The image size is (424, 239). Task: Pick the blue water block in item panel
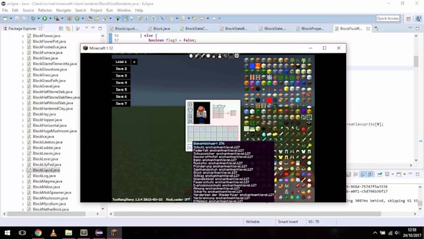[x=252, y=66]
